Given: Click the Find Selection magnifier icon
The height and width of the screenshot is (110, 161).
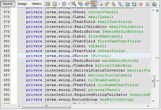Looking at the screenshot, I should 74,4.
